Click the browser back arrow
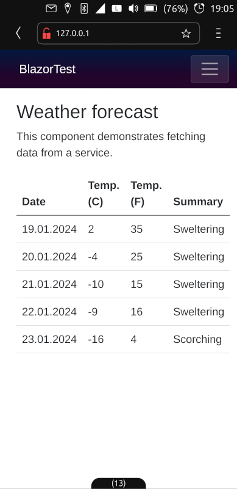The image size is (237, 489). (18, 33)
